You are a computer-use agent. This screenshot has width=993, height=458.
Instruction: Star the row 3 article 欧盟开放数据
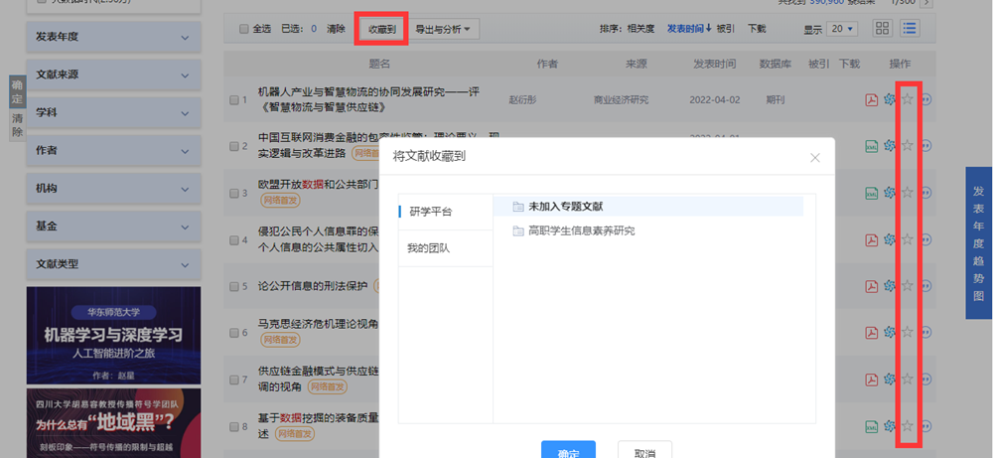click(907, 193)
